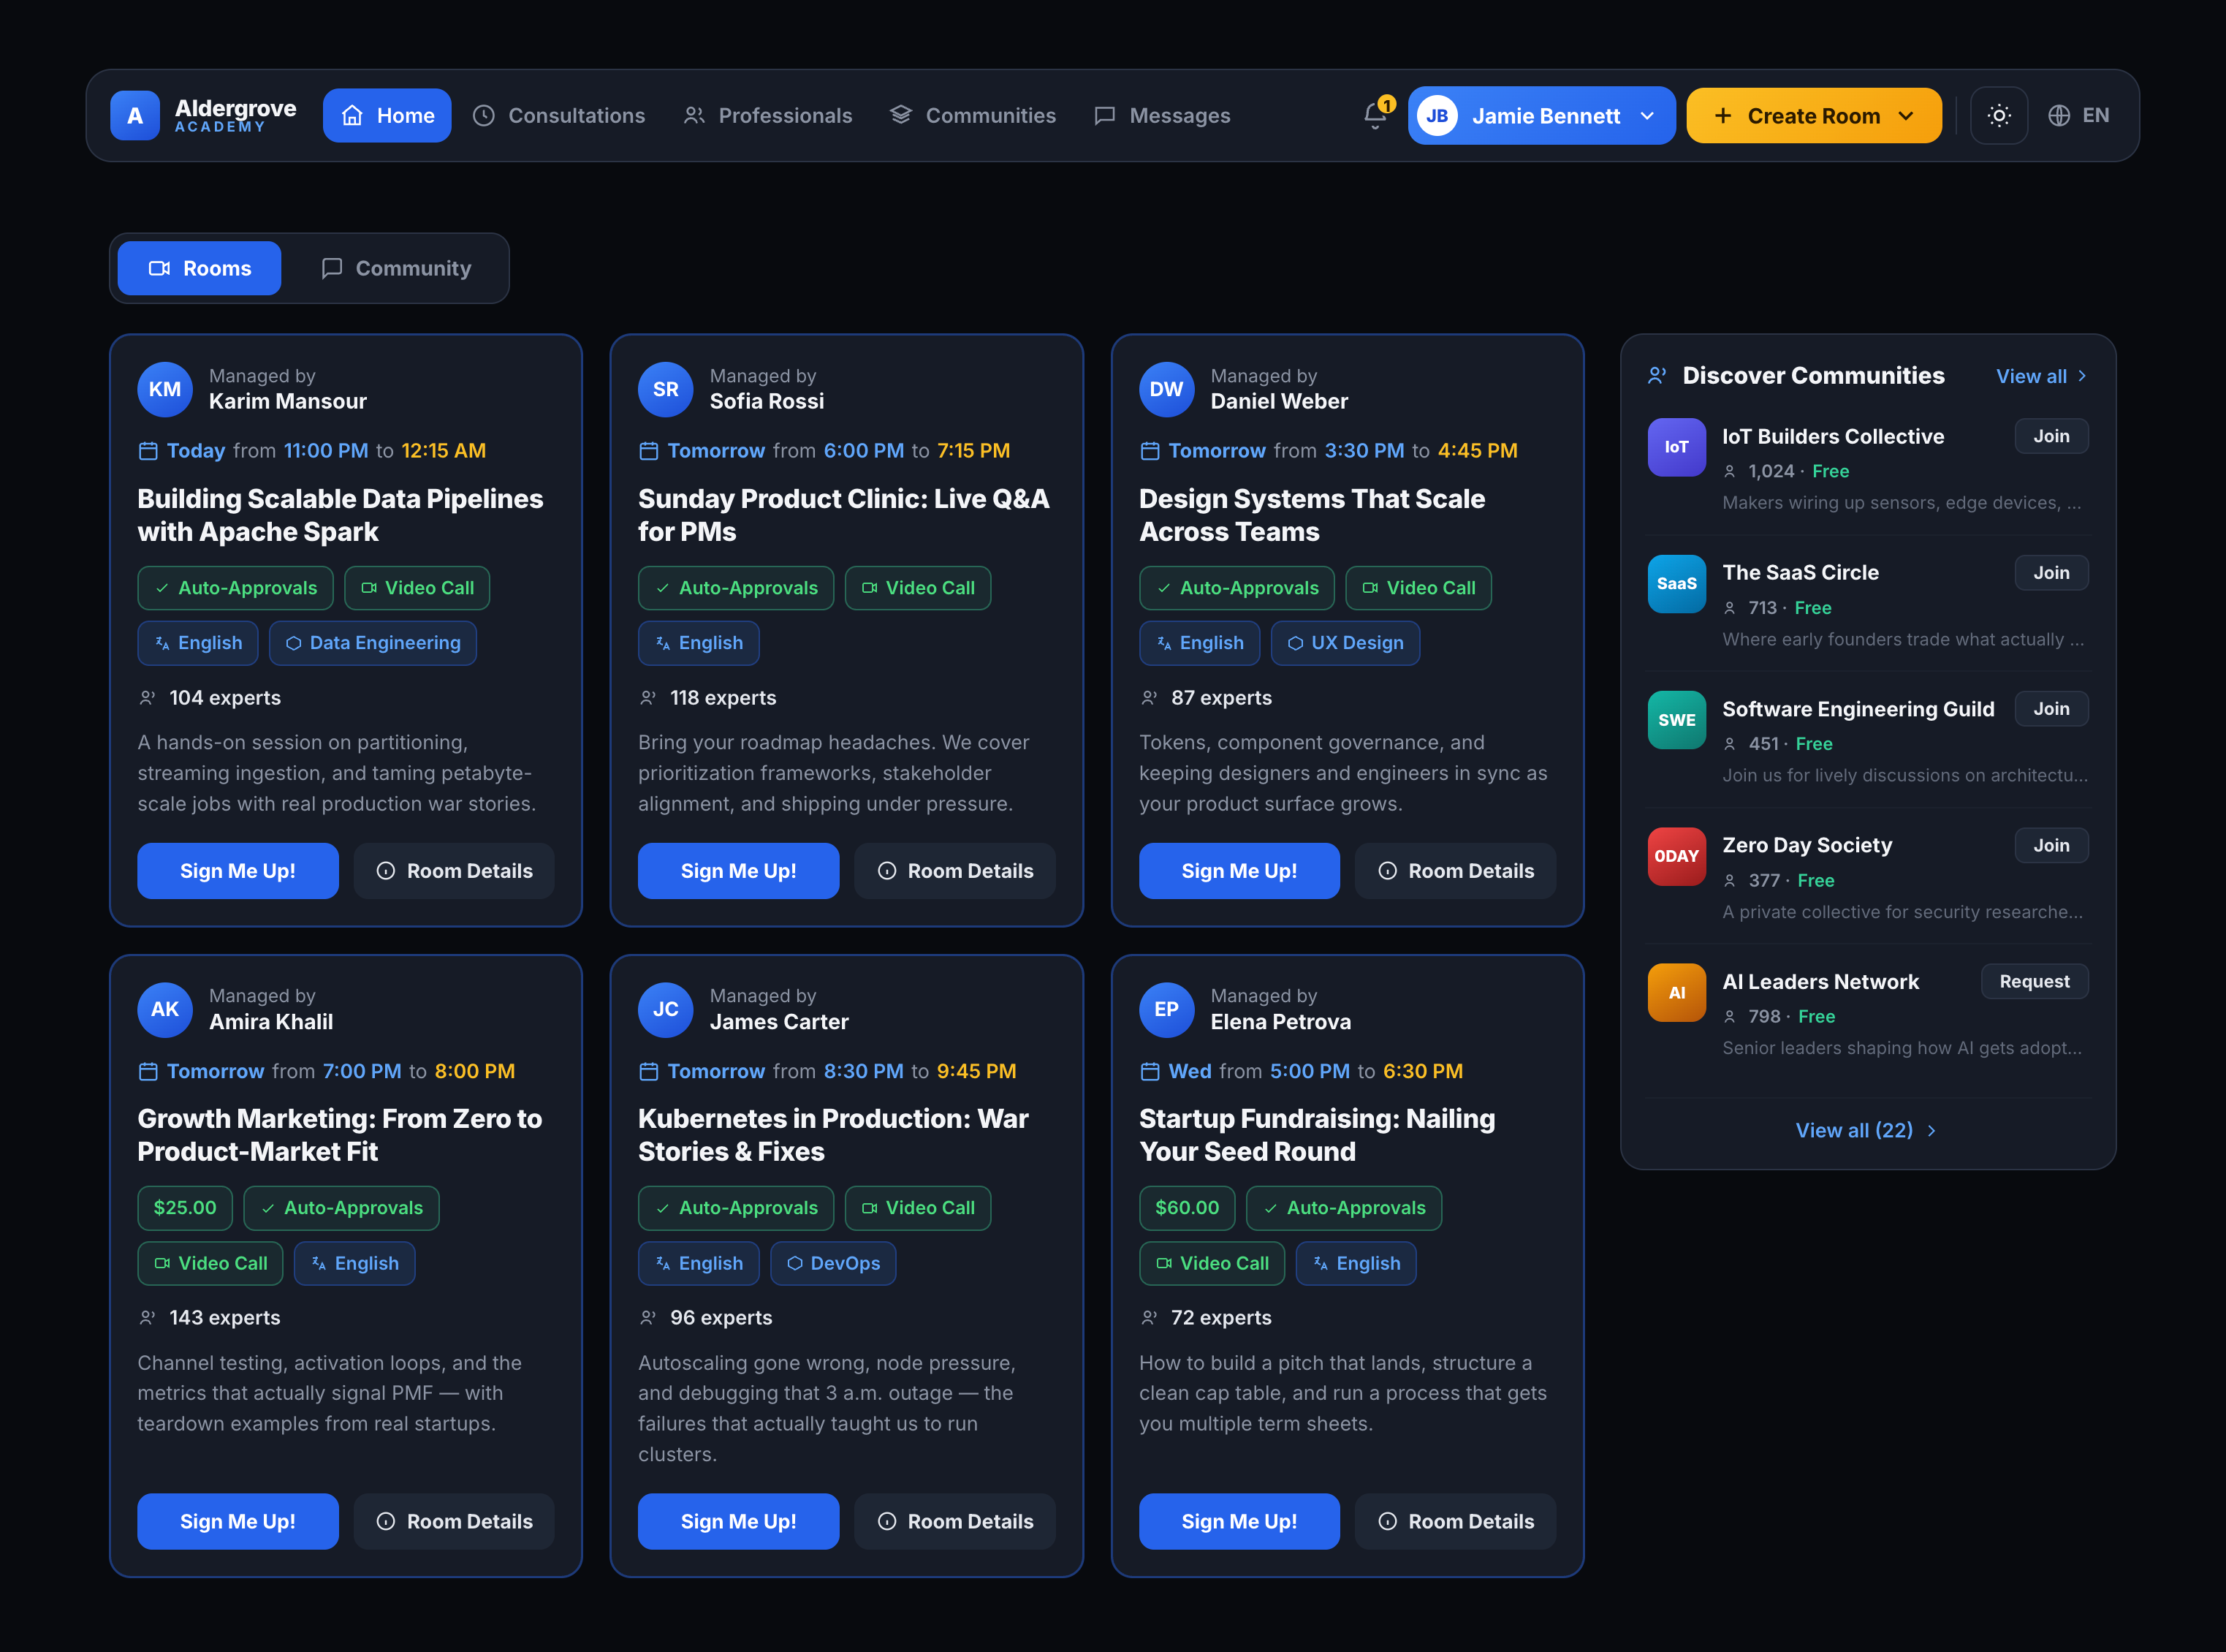Open Room Details for Sunday Product Clinic
Image resolution: width=2226 pixels, height=1652 pixels.
(x=956, y=871)
